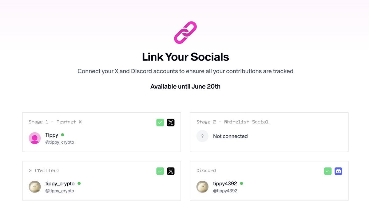This screenshot has height=213, width=369.
Task: Click the tippy4392 cat avatar thumbnail
Action: pos(202,187)
